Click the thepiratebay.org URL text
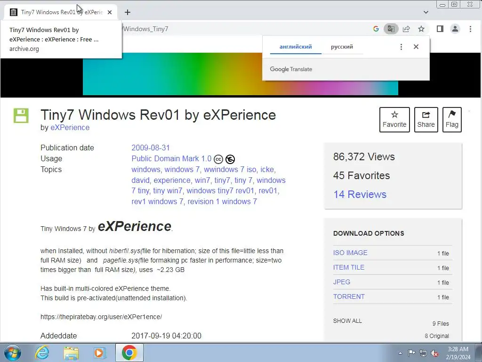 coord(101,317)
